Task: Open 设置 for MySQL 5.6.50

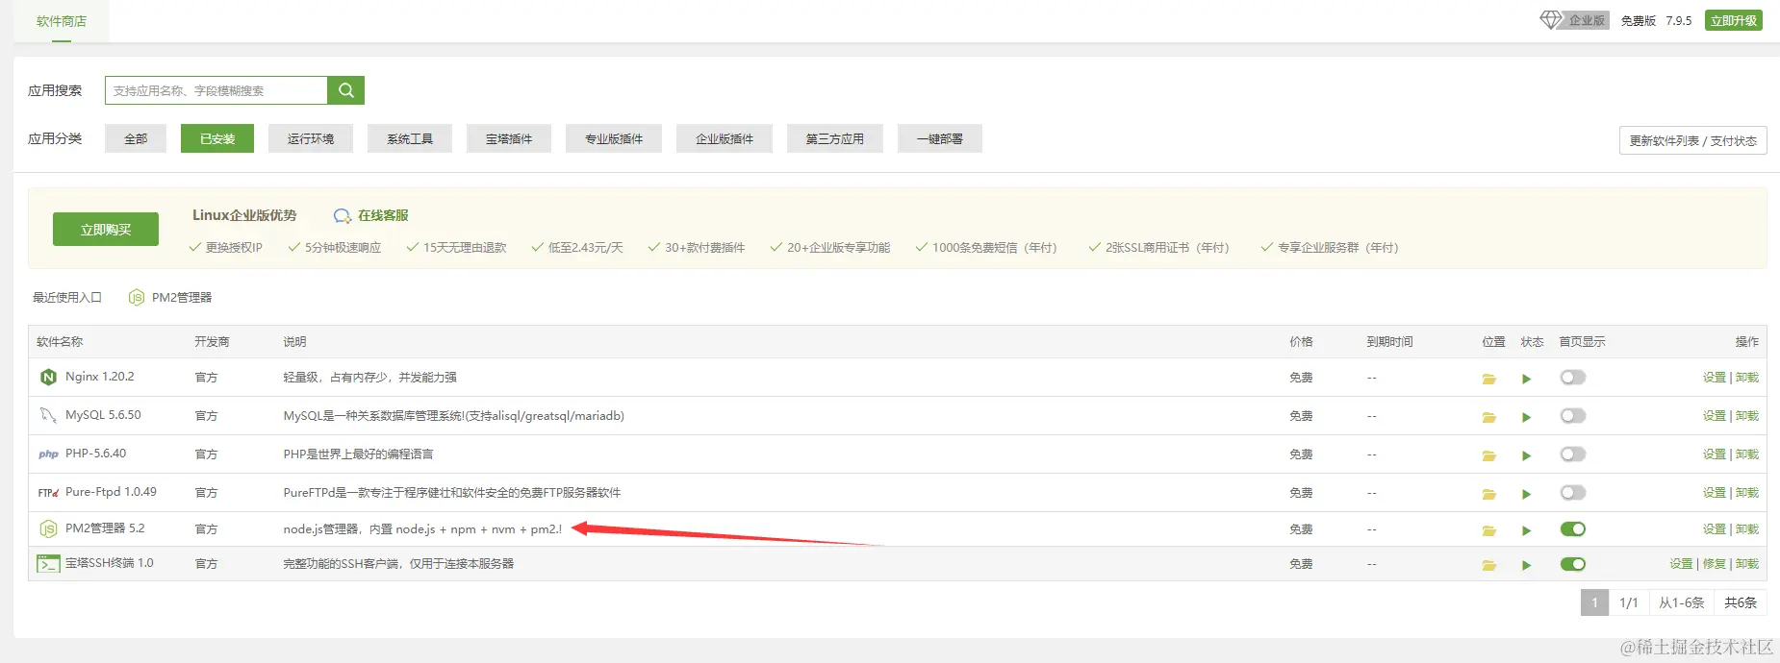Action: (x=1715, y=416)
